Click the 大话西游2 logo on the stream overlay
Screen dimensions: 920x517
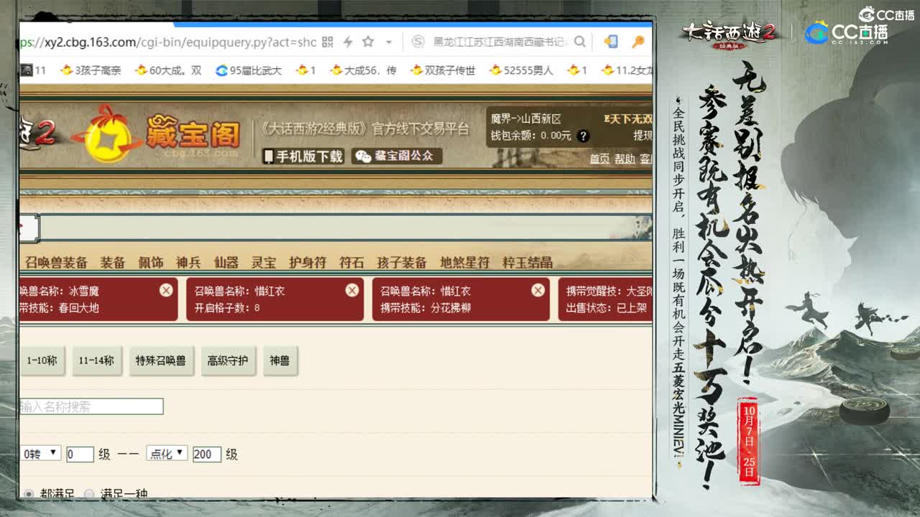click(730, 34)
